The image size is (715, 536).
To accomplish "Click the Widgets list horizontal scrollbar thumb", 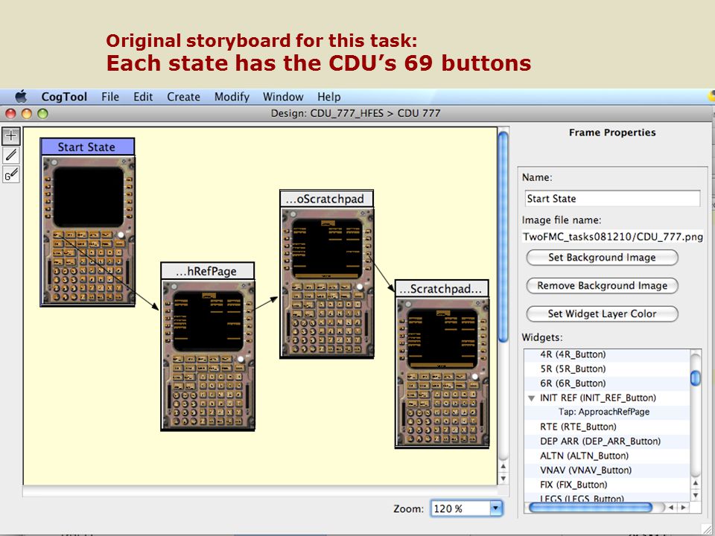I will coord(591,507).
